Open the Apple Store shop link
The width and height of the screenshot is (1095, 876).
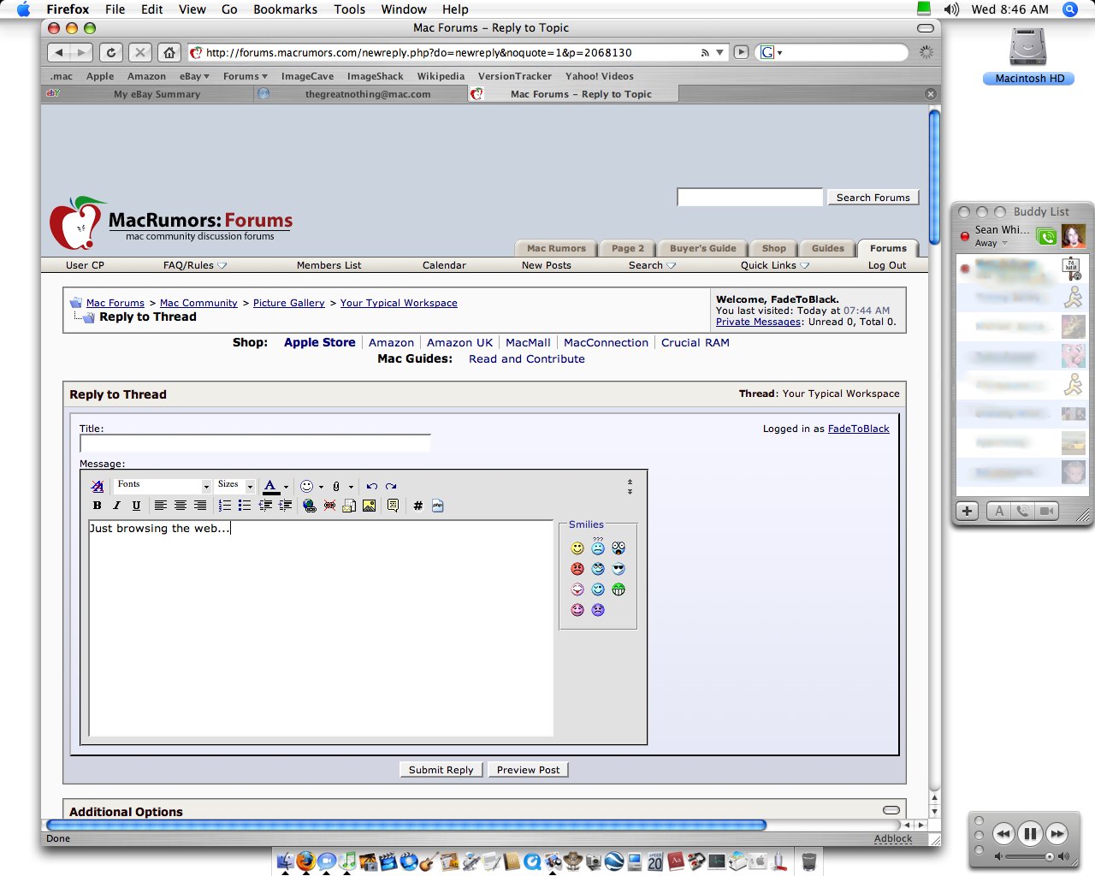319,342
